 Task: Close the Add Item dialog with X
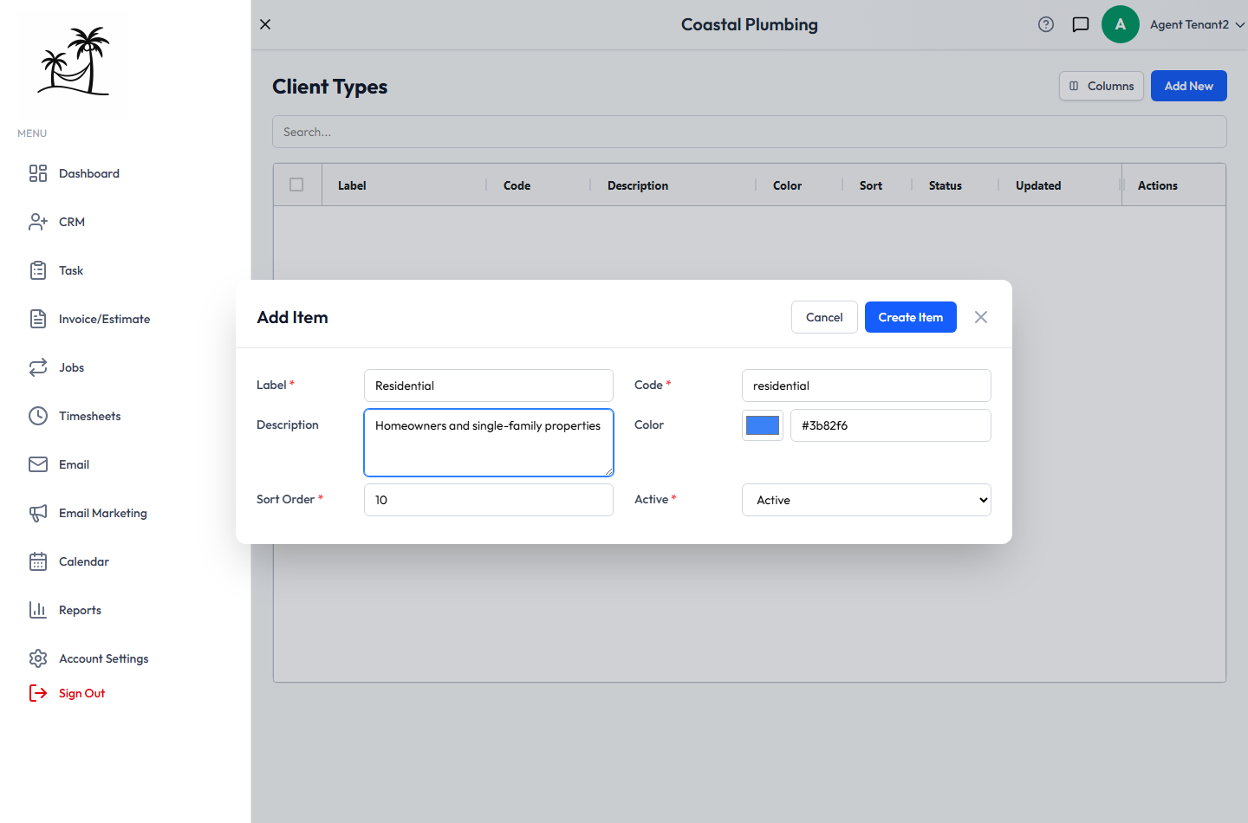pos(981,317)
